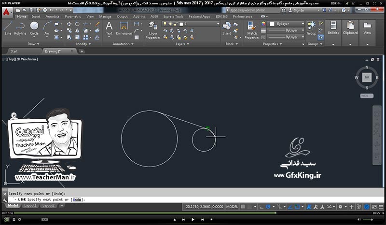Select the Polyline tool
The width and height of the screenshot is (386, 225).
click(x=20, y=28)
